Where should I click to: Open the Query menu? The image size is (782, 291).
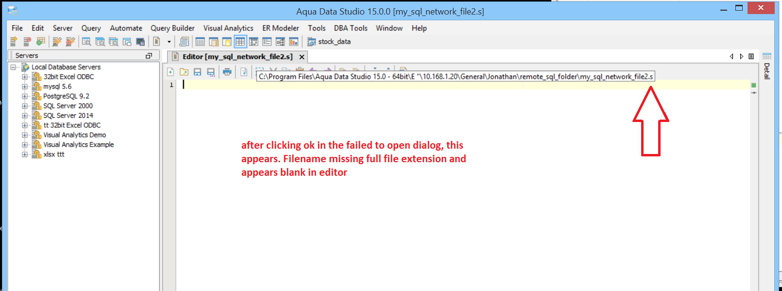click(x=91, y=28)
